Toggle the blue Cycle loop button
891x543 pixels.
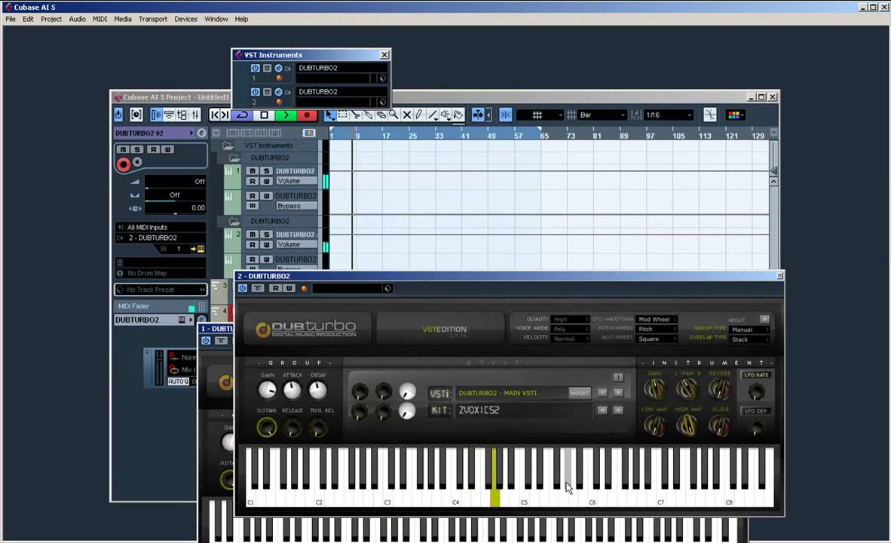(x=242, y=115)
